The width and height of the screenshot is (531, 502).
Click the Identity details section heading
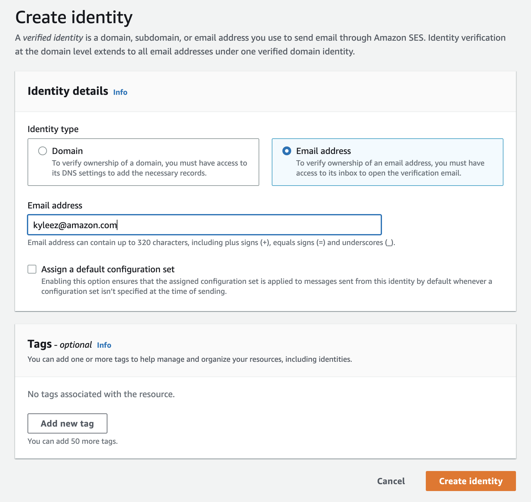point(68,91)
